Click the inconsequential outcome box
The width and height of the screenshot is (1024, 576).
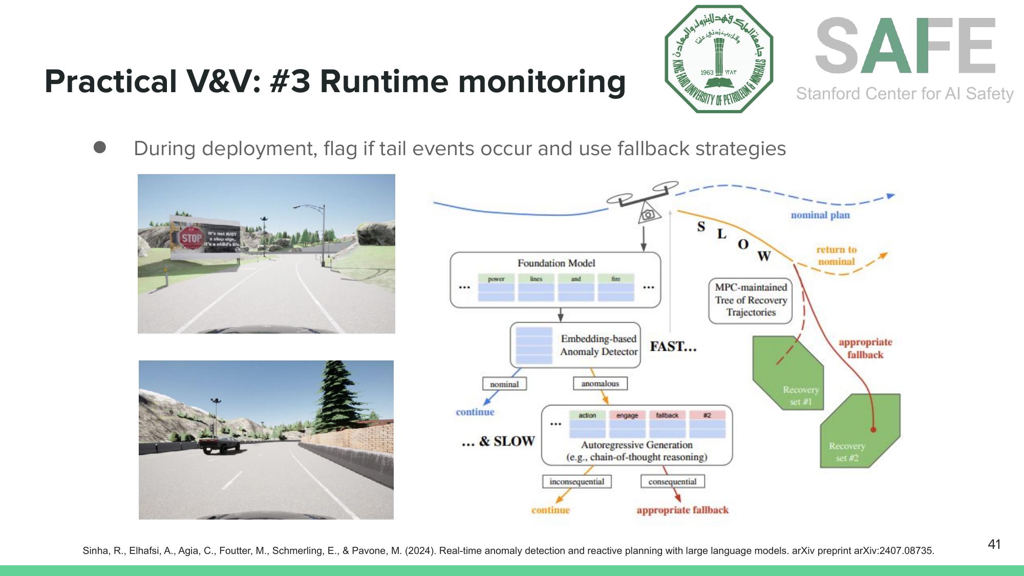point(577,481)
